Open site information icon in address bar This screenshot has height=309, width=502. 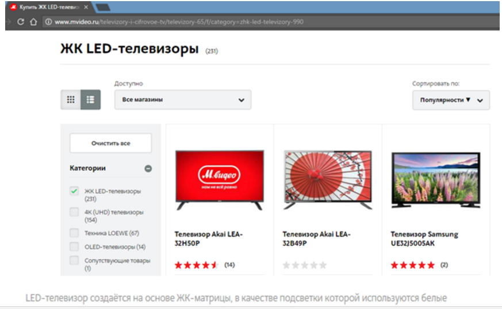(x=48, y=22)
